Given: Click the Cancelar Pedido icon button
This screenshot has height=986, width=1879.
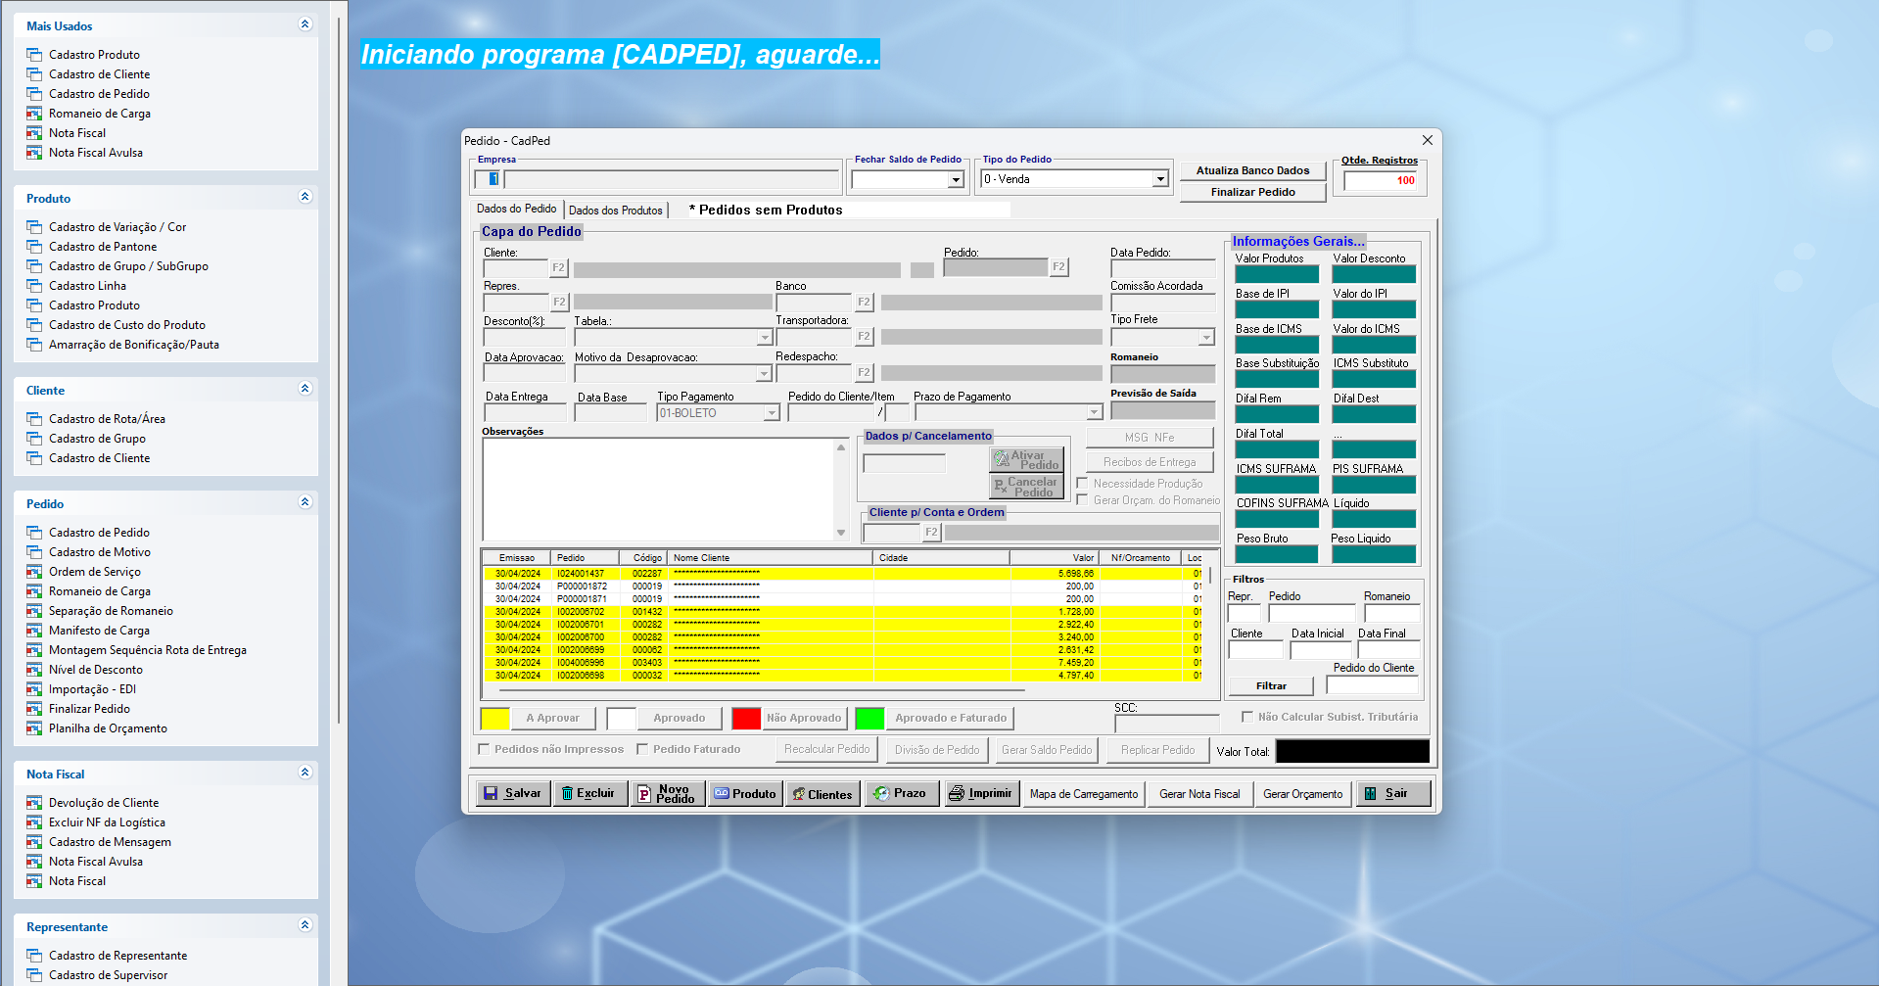Looking at the screenshot, I should [x=1026, y=486].
